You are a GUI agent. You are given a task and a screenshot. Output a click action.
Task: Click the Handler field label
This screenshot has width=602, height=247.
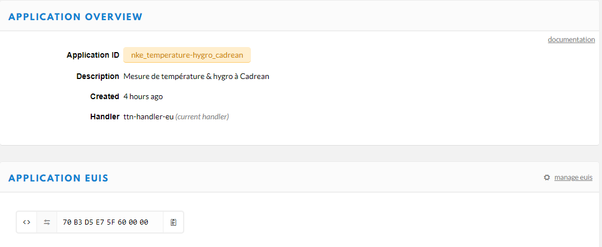pyautogui.click(x=105, y=116)
